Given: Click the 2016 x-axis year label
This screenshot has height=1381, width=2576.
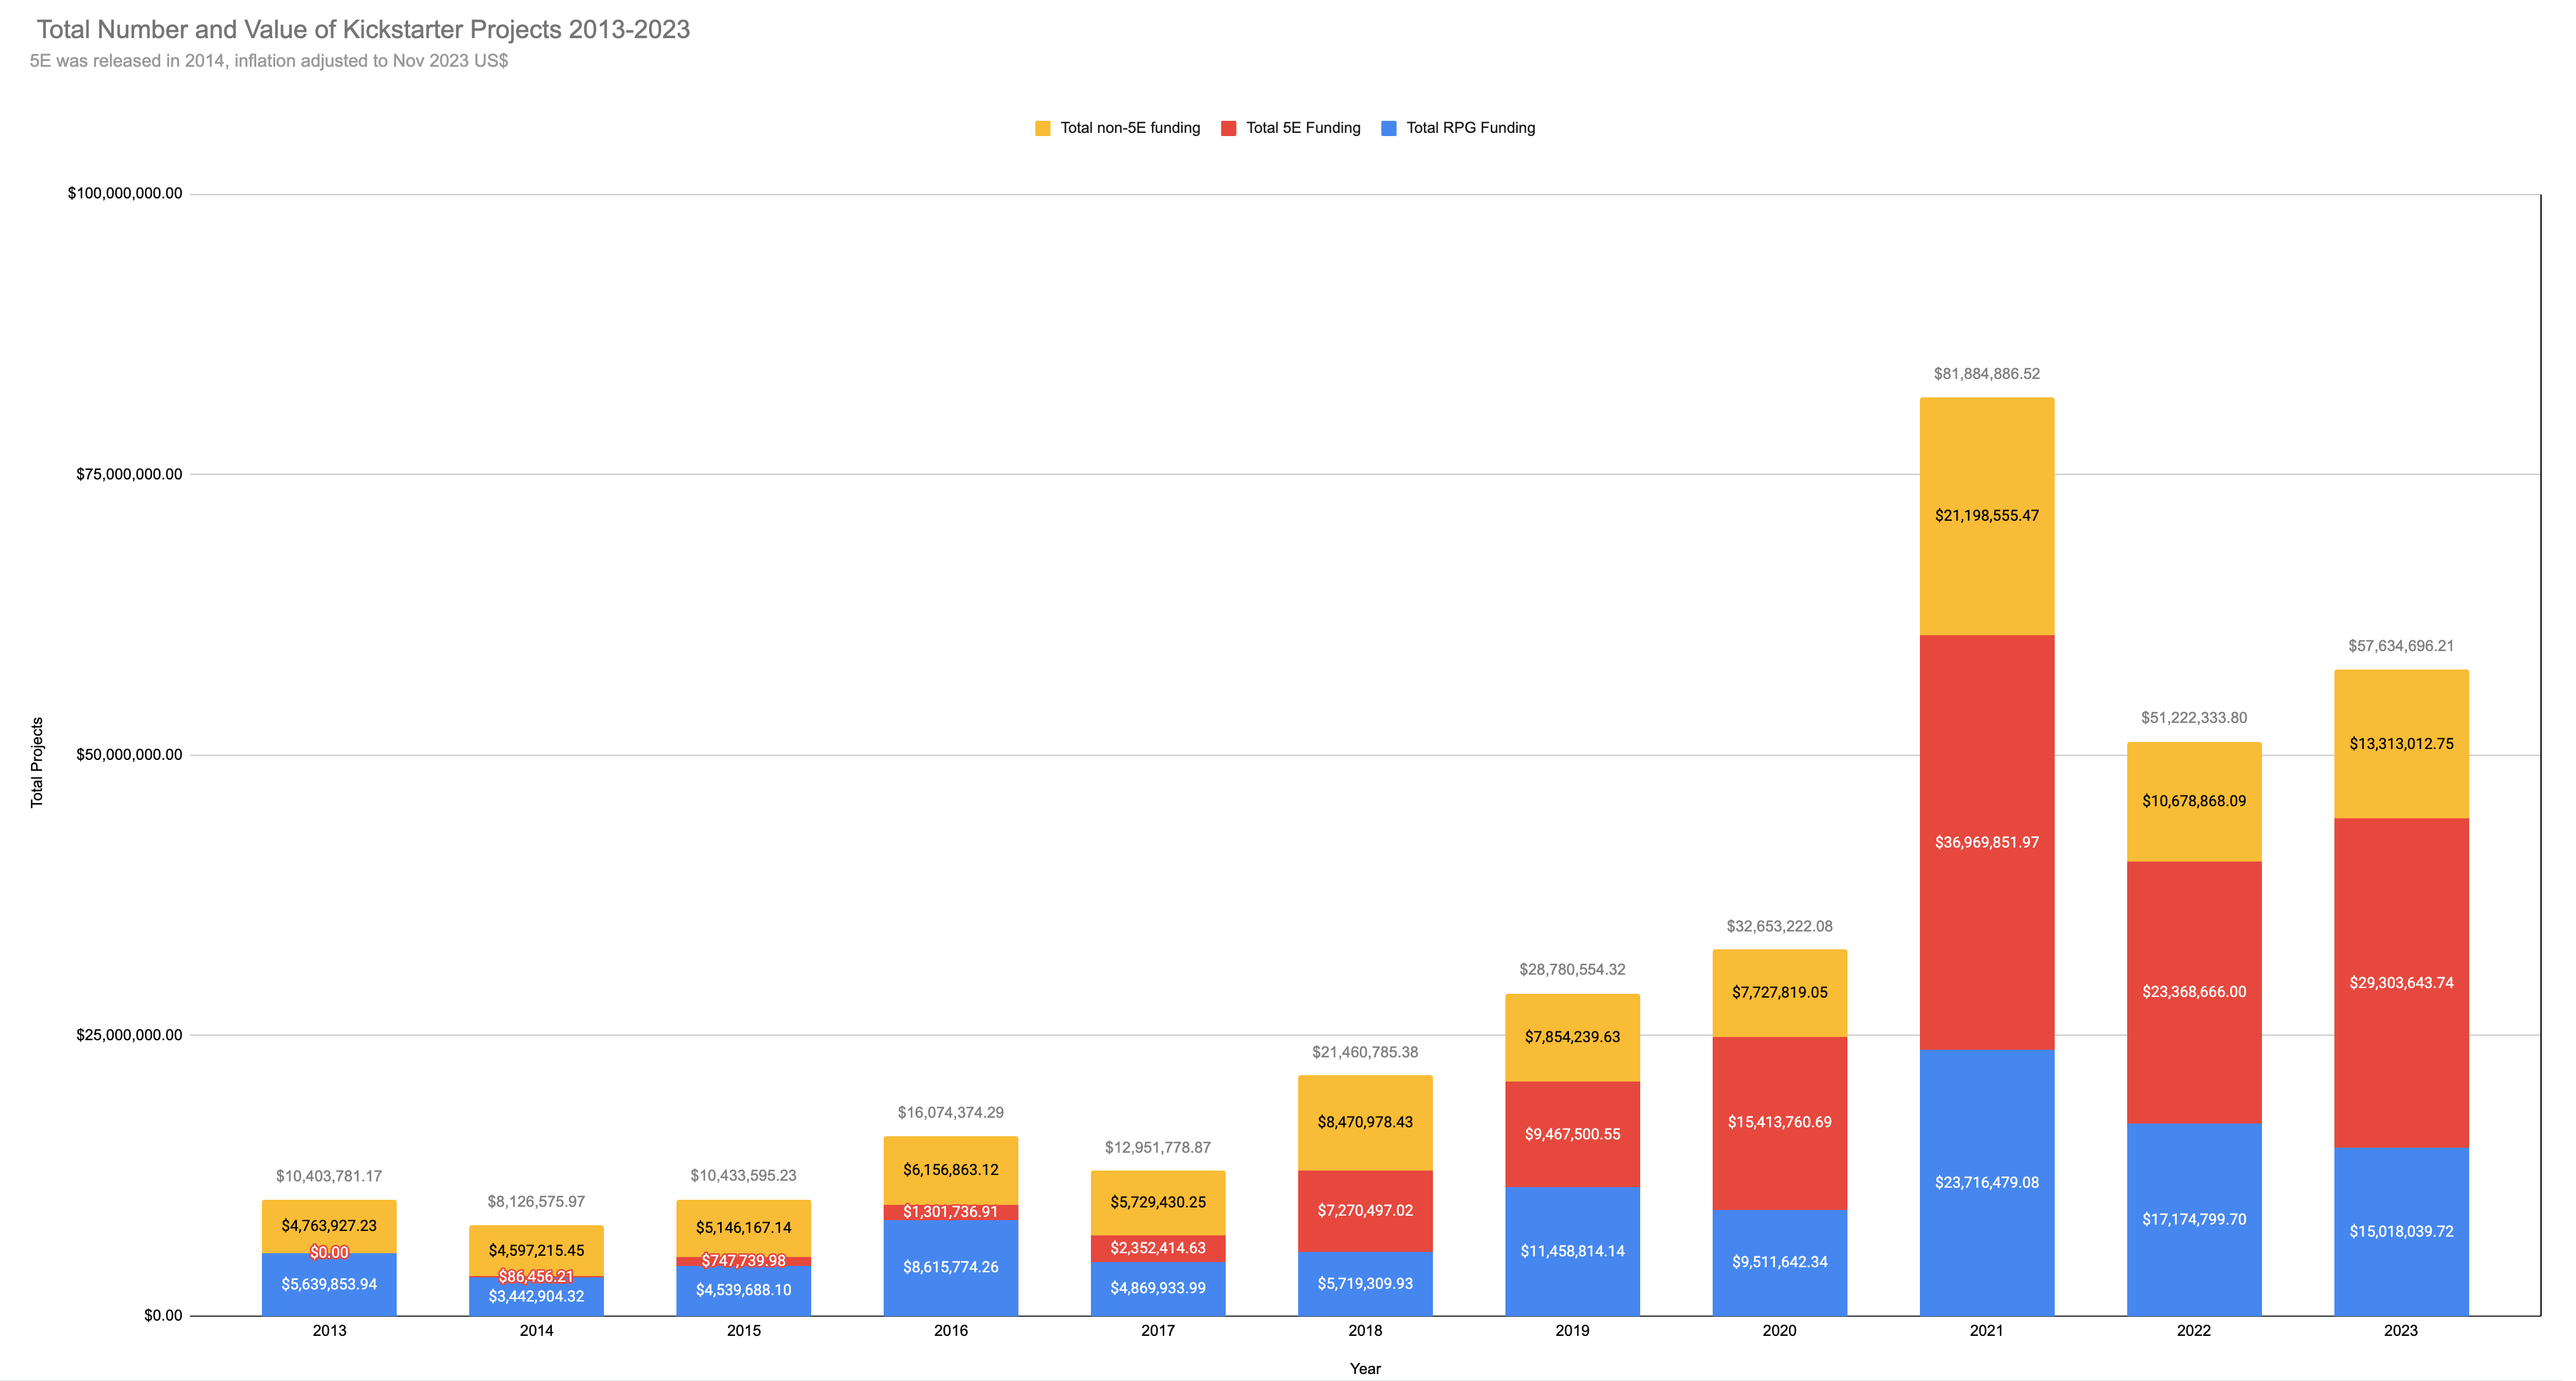Looking at the screenshot, I should point(950,1331).
